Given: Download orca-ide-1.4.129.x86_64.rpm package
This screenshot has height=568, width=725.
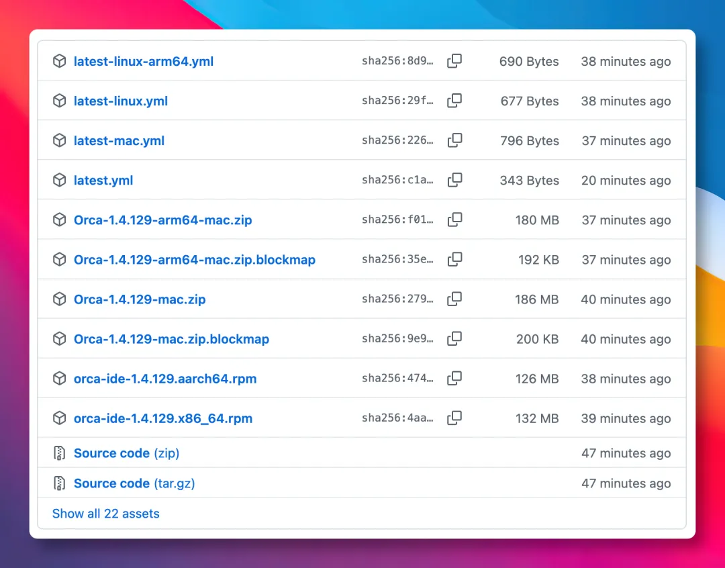Looking at the screenshot, I should pos(162,418).
